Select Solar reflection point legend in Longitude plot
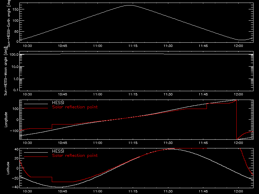Image resolution: width=259 pixels, height=194 pixels. click(75, 107)
